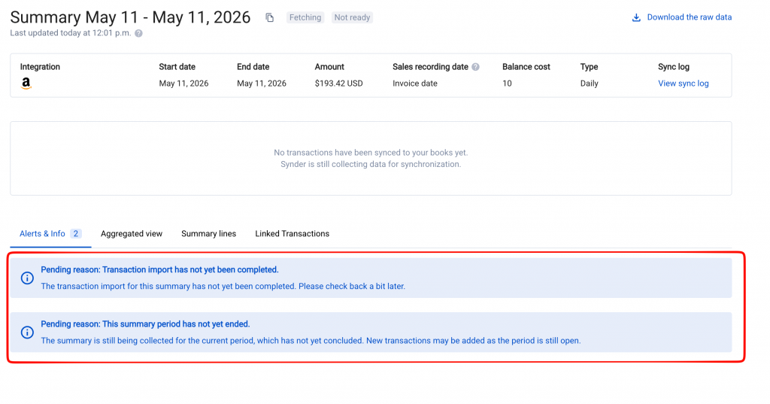
Task: Click the Amazon integration logo
Action: (26, 84)
